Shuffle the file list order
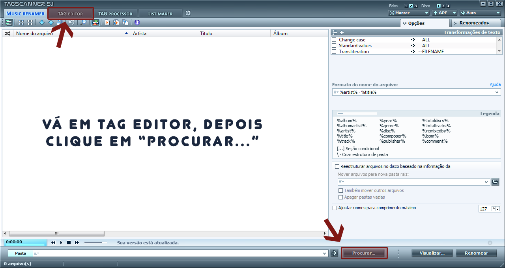This screenshot has width=505, height=268. point(7,33)
